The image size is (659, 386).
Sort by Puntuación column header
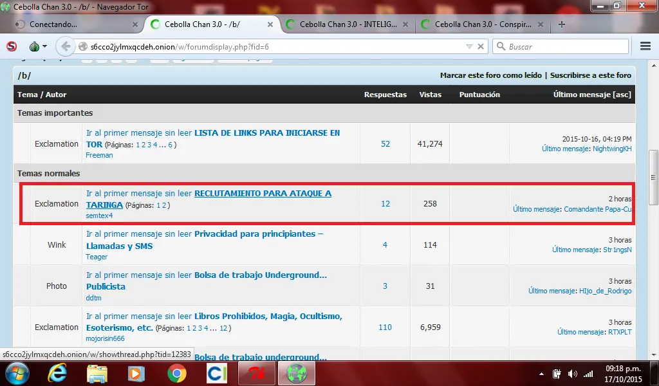coord(479,95)
